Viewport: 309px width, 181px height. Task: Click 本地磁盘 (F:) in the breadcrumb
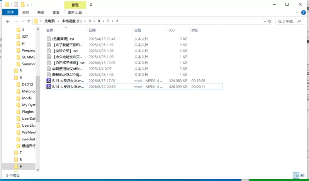[72, 21]
